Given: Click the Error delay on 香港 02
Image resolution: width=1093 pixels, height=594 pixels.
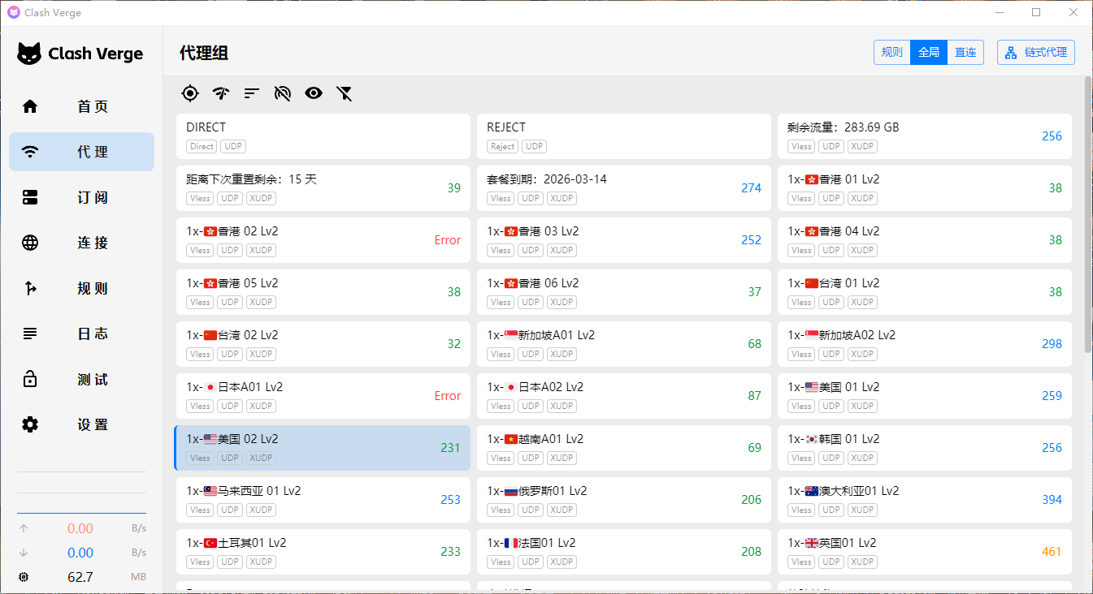Looking at the screenshot, I should (x=447, y=240).
